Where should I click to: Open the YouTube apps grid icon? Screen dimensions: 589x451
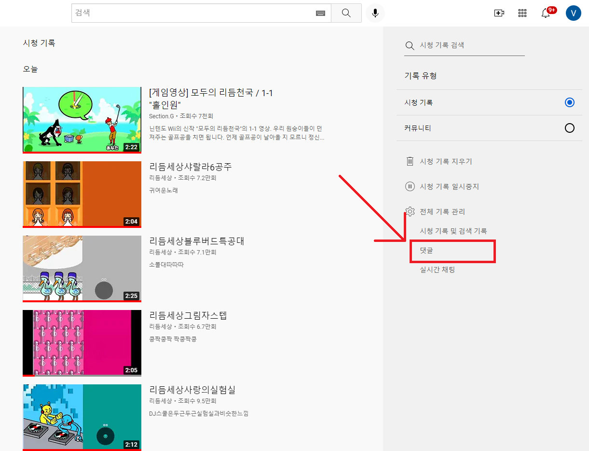click(522, 13)
